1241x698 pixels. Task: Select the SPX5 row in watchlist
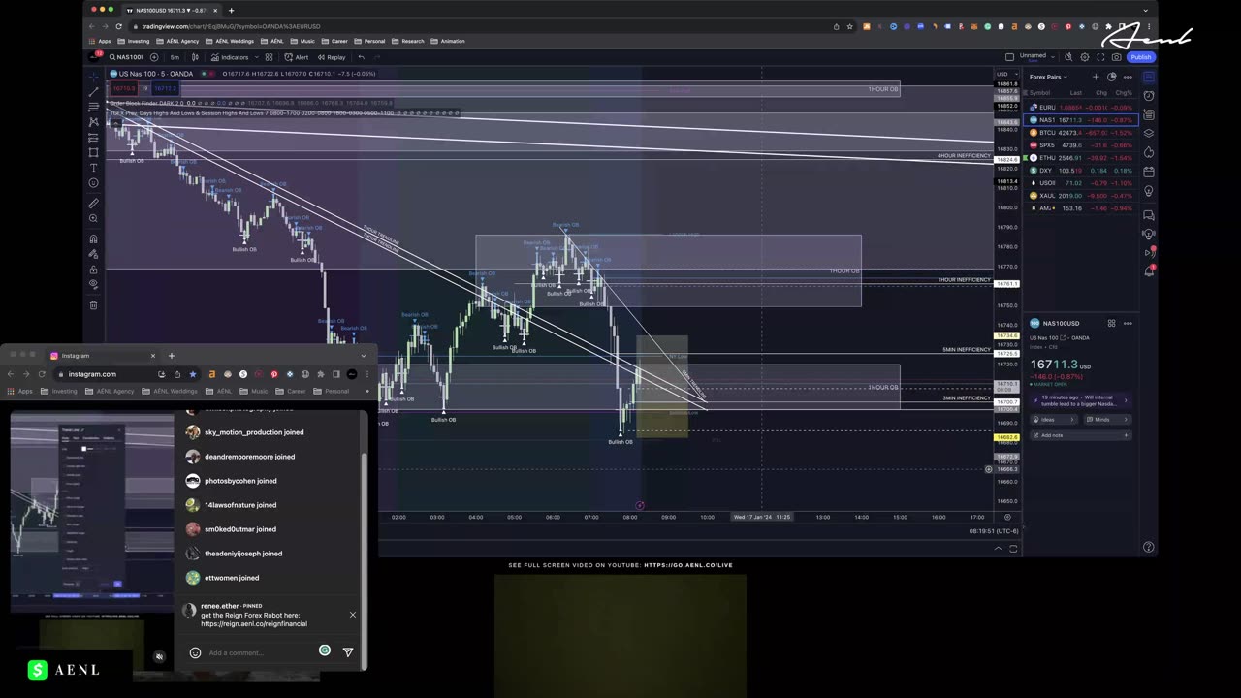(1080, 145)
